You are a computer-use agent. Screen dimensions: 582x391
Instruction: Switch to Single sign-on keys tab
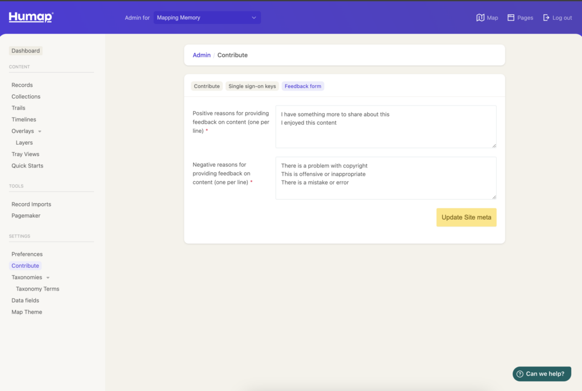coord(252,86)
